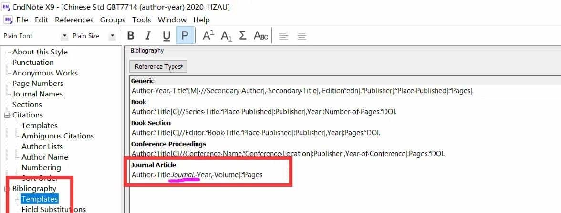The width and height of the screenshot is (561, 213).
Task: Click the Book heading
Action: pos(138,102)
